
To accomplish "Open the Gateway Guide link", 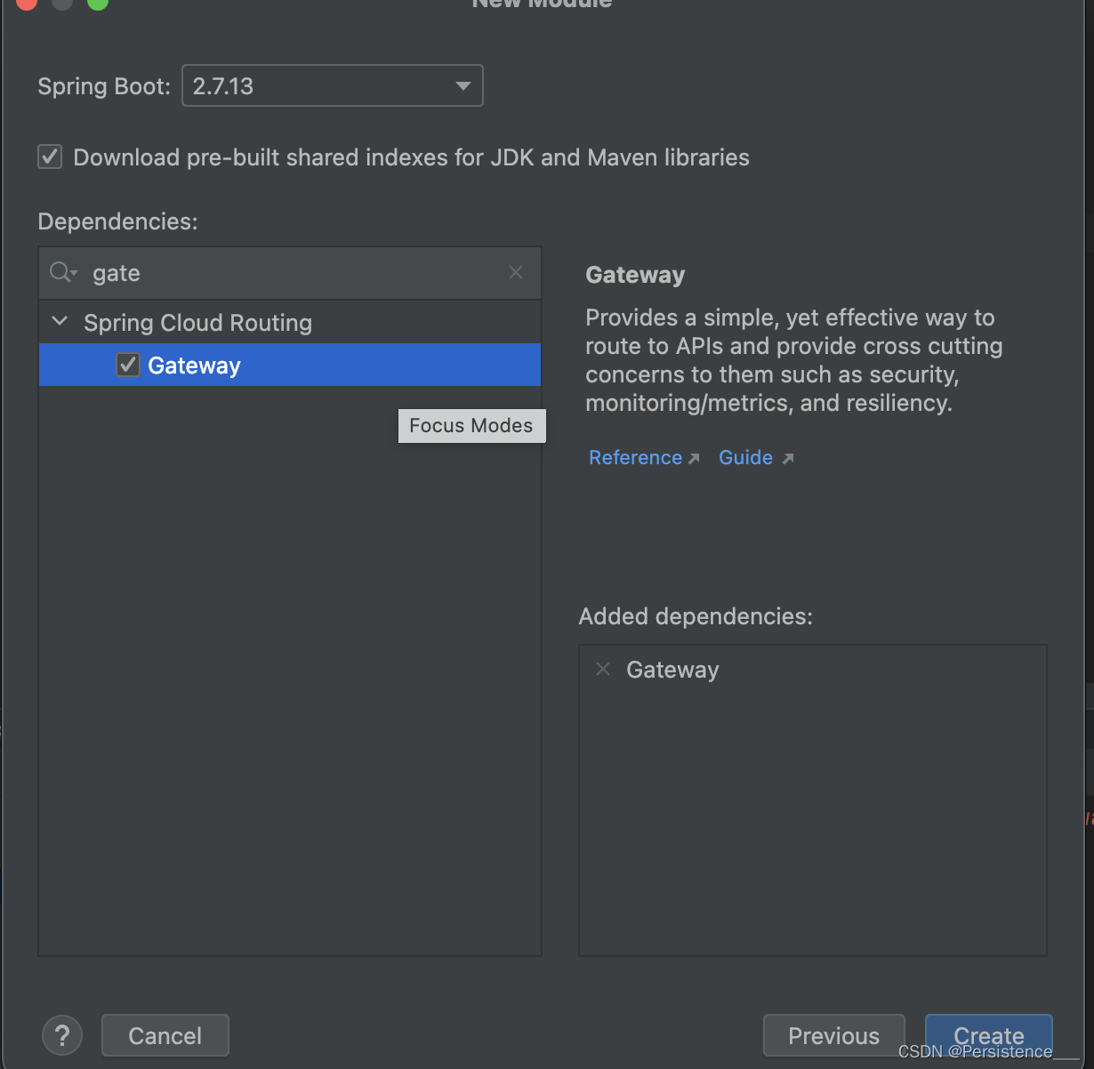I will point(755,458).
